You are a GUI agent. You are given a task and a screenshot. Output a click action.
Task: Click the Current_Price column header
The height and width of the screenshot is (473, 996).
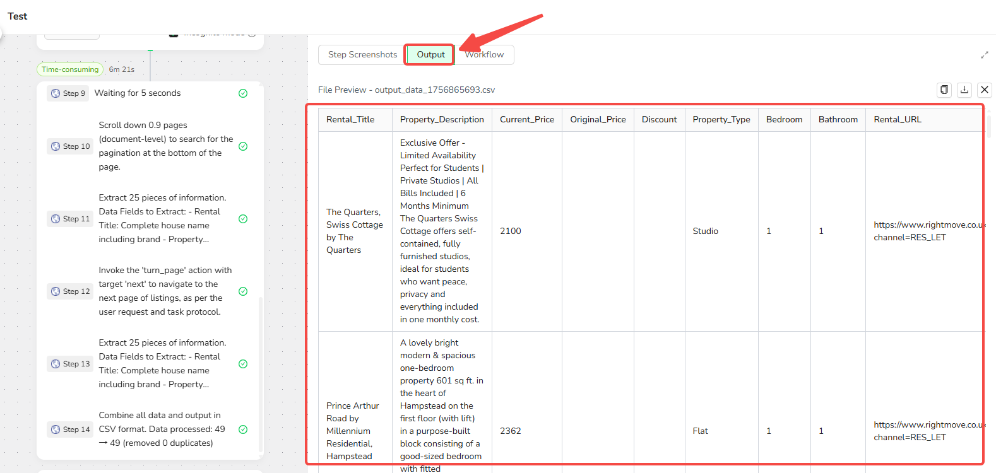[527, 119]
